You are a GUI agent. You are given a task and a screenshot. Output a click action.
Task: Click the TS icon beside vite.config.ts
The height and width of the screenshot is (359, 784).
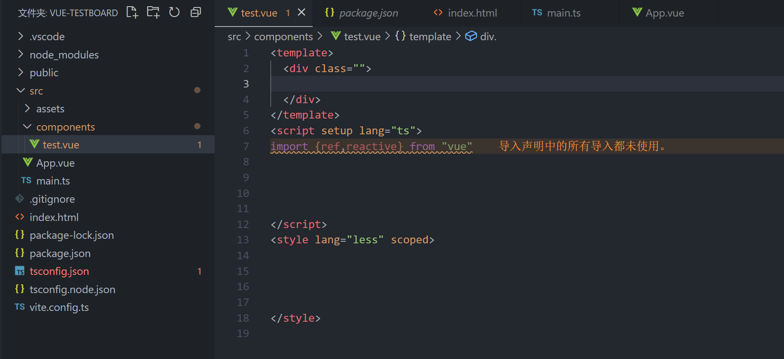pyautogui.click(x=20, y=307)
